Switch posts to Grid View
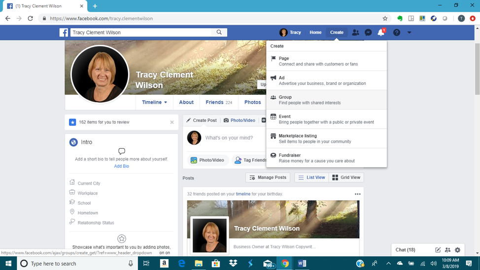The image size is (480, 270). pos(346,177)
